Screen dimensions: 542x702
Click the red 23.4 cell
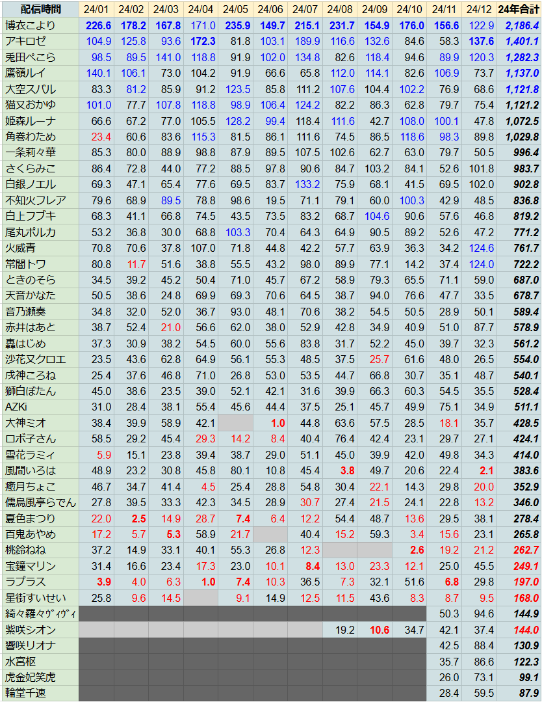click(x=96, y=137)
